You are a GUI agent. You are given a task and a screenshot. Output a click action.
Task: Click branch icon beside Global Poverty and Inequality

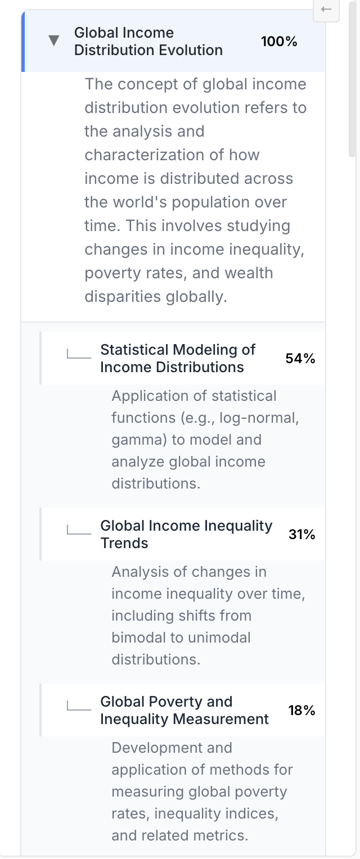coord(78,707)
